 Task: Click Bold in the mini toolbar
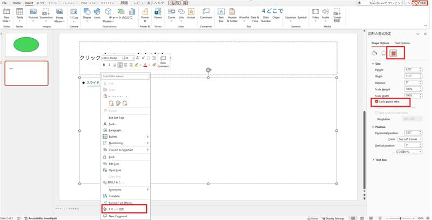click(x=104, y=65)
